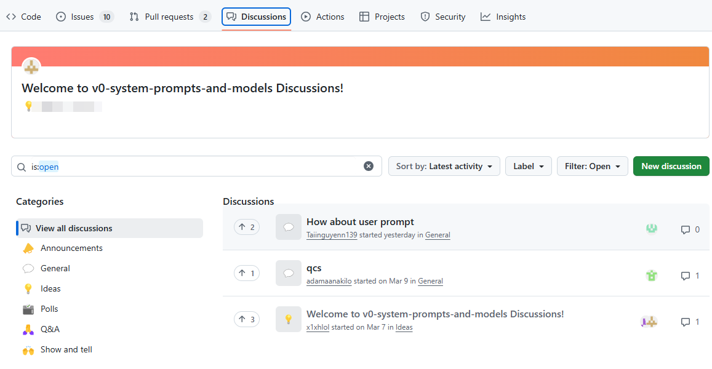The width and height of the screenshot is (712, 369).
Task: Open the General category speech bubble icon
Action: pyautogui.click(x=28, y=268)
